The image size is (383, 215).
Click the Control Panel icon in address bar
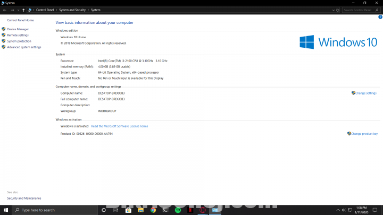pos(30,10)
